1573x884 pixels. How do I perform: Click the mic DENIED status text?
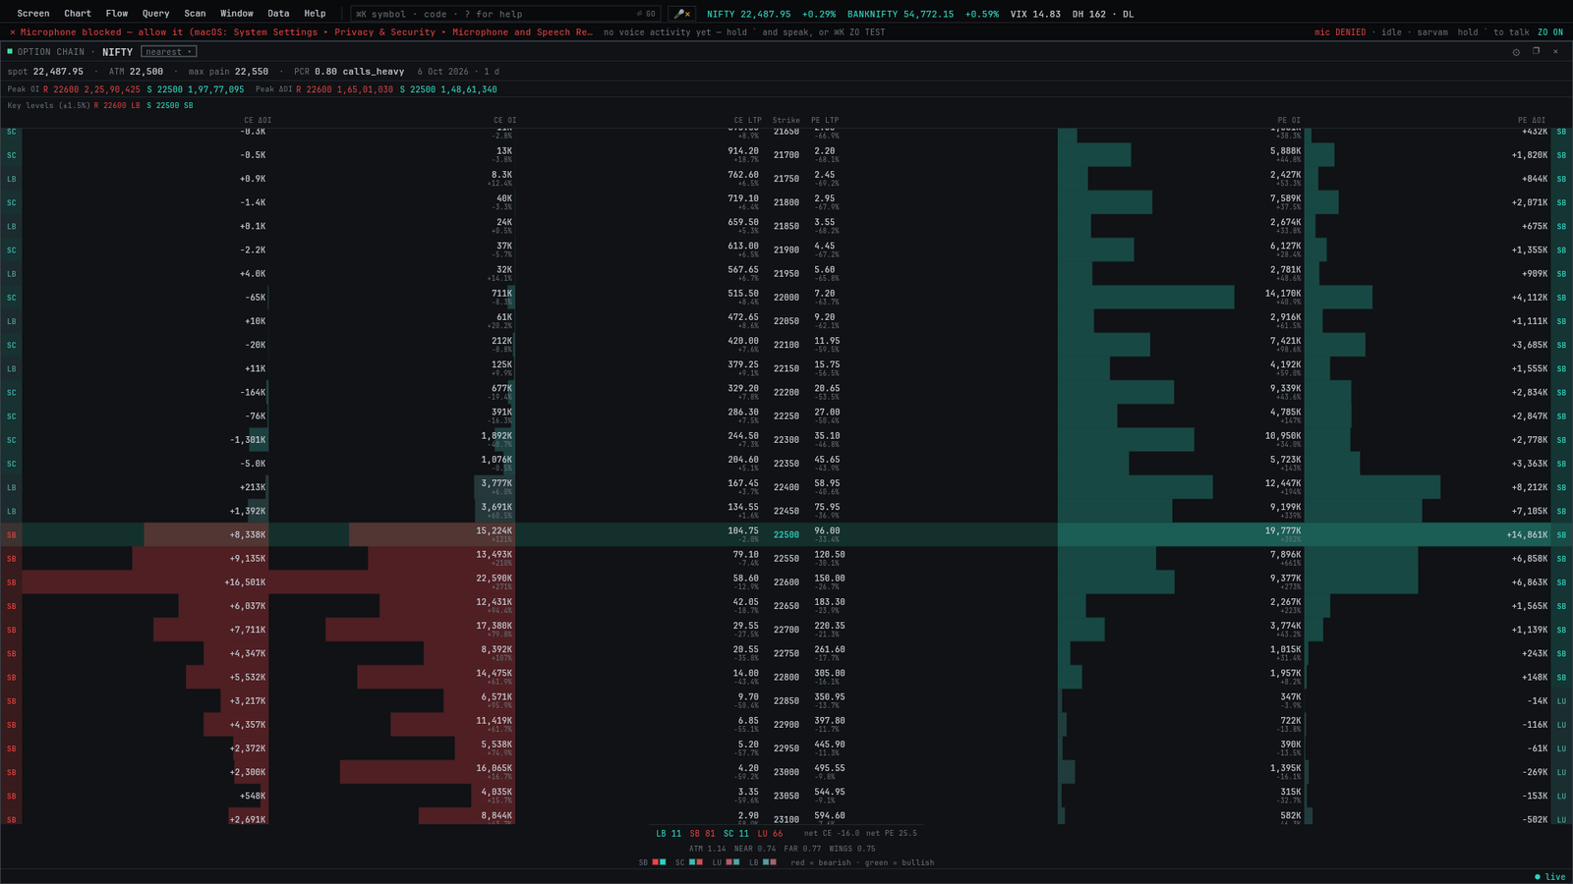tap(1340, 32)
